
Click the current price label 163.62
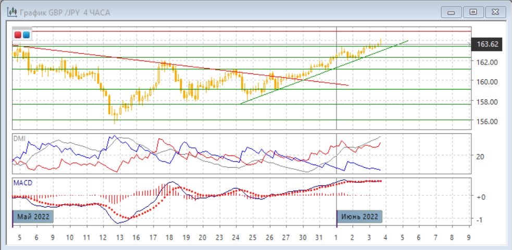coord(488,45)
